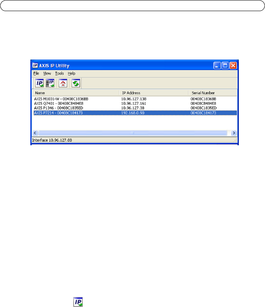Screen dimensions: 265x307
Task: Open the File menu
Action: click(x=36, y=74)
